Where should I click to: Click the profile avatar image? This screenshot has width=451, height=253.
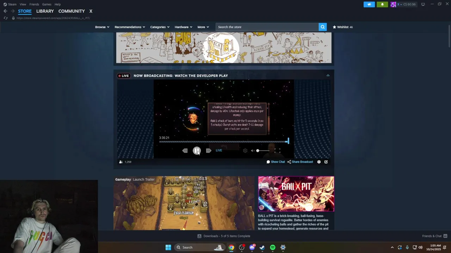(x=393, y=4)
